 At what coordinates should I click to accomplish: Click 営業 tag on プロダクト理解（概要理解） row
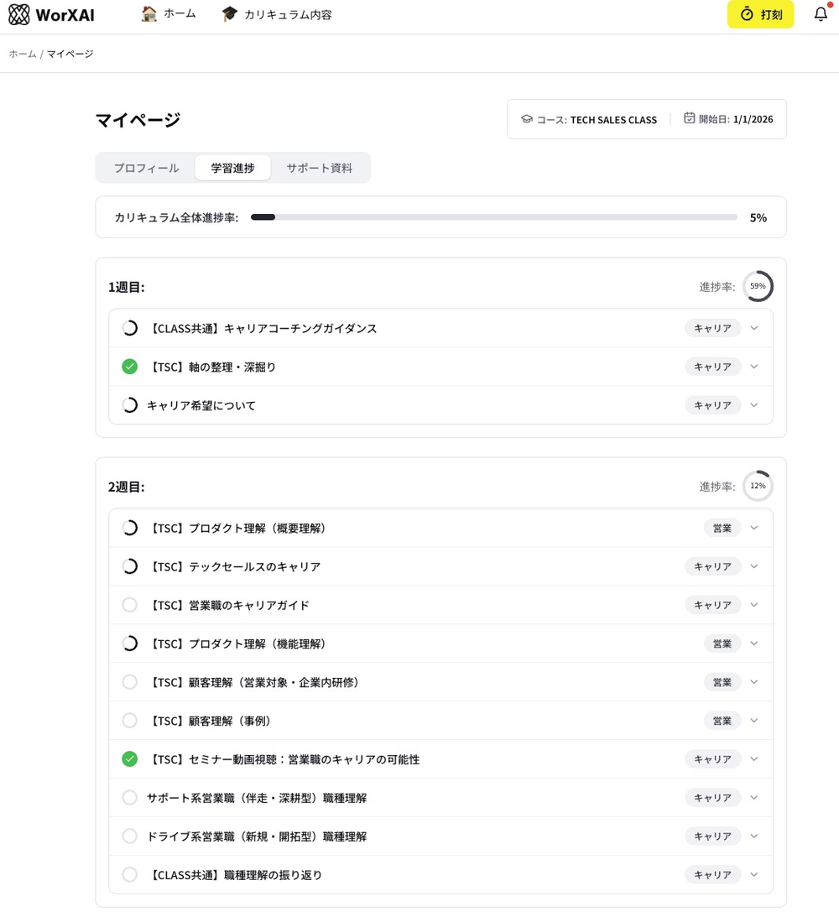click(722, 528)
